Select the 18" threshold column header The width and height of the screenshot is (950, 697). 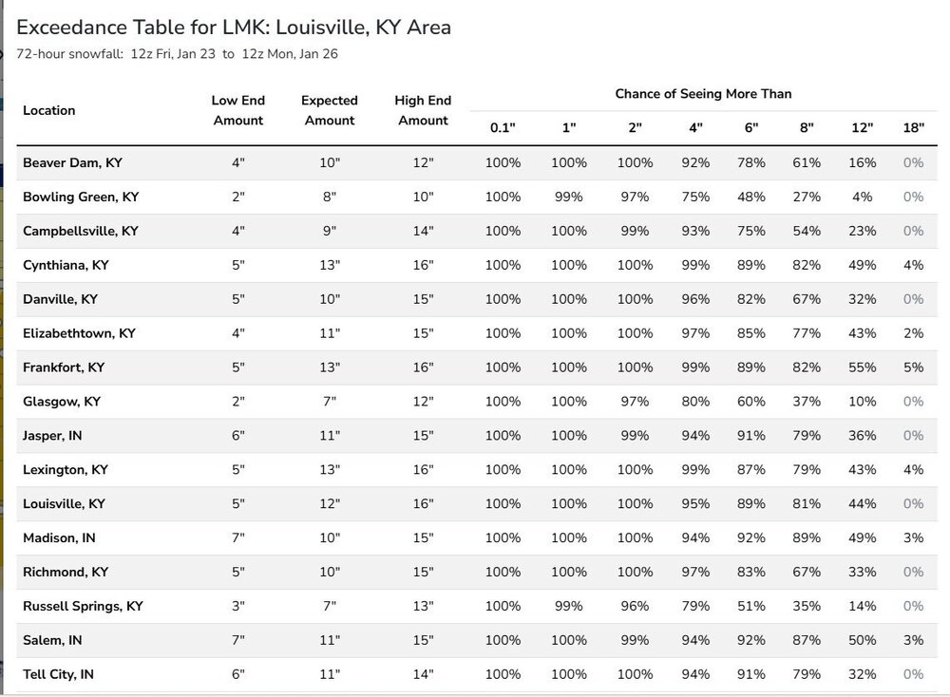click(914, 128)
